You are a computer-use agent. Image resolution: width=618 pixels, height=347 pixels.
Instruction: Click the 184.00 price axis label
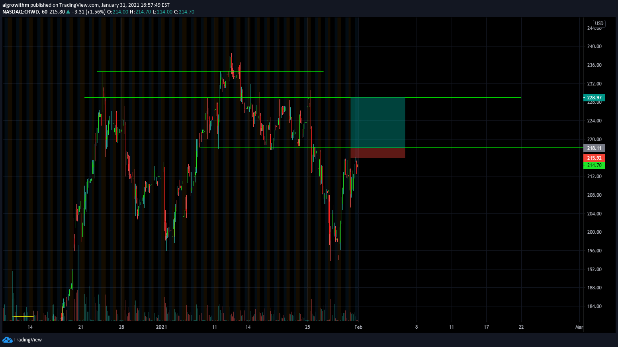[x=594, y=306]
